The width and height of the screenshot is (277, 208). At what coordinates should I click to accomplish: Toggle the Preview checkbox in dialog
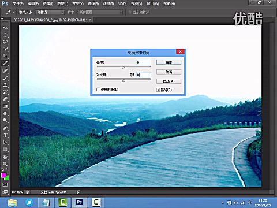pyautogui.click(x=158, y=90)
